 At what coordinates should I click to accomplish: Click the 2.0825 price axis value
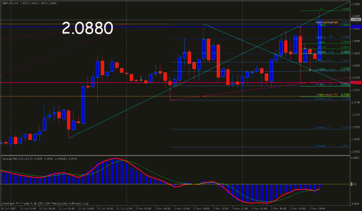point(356,53)
